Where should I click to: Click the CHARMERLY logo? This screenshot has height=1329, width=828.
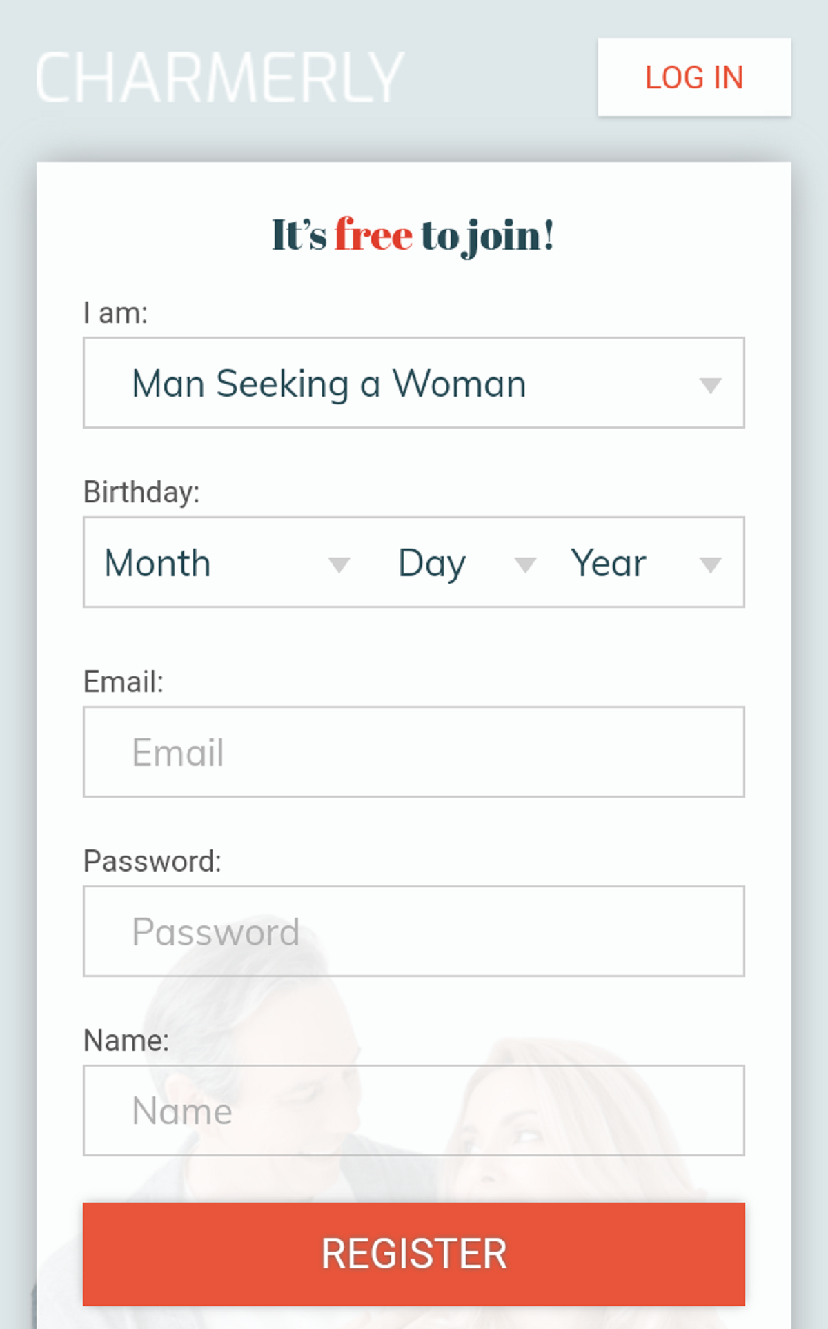tap(217, 75)
